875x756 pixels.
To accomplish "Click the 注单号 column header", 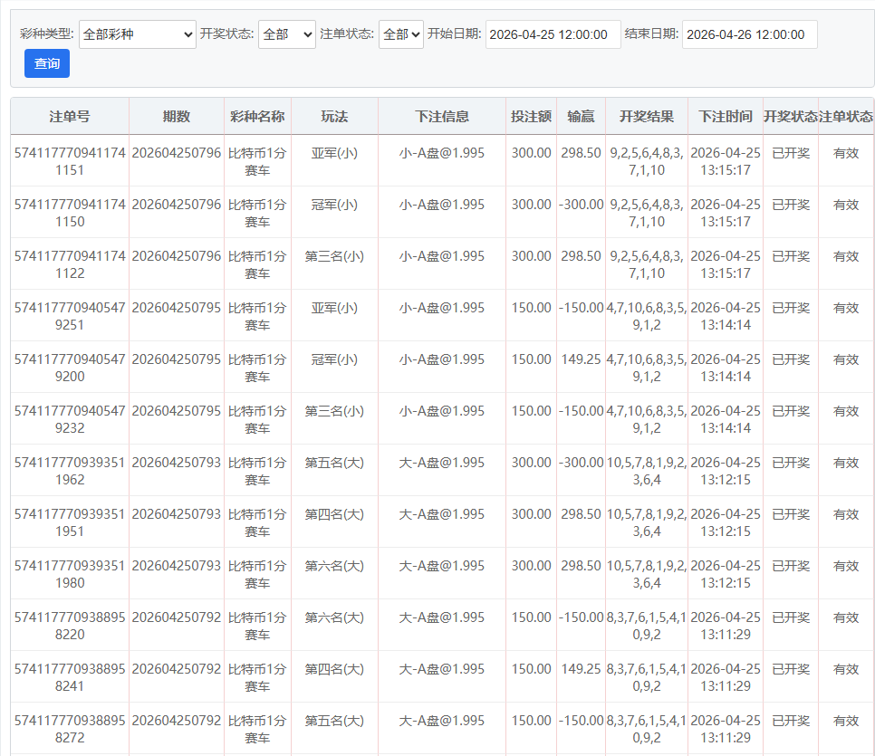I will pos(70,117).
